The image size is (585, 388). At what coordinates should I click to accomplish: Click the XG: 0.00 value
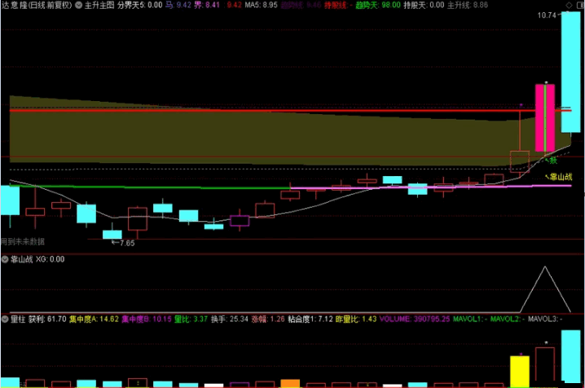click(50, 259)
